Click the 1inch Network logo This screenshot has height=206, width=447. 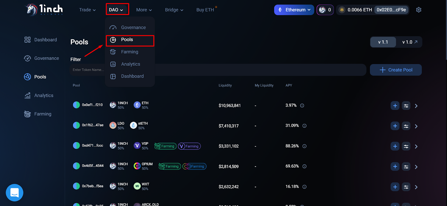tap(44, 10)
